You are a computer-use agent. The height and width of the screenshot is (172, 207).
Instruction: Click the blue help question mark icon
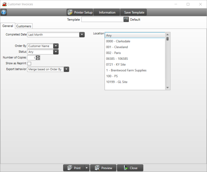(x=4, y=12)
